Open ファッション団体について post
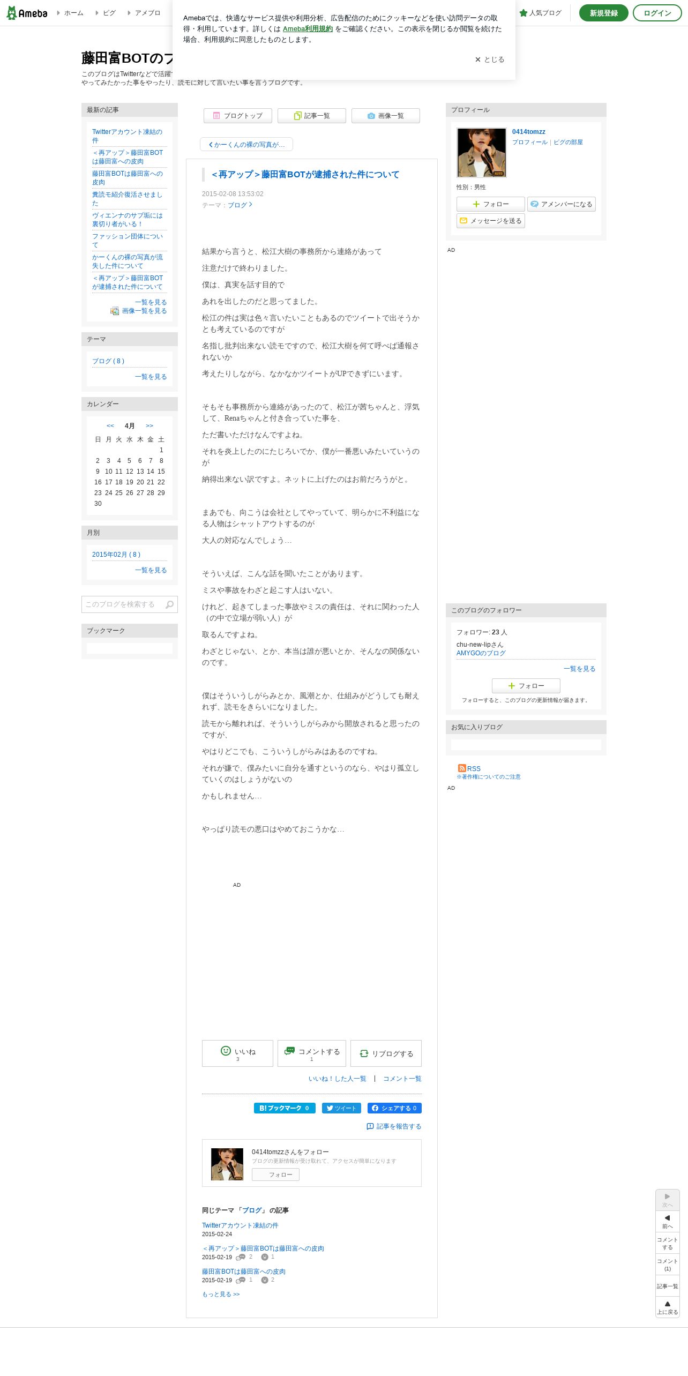Screen dimensions: 688x1376 coord(127,241)
